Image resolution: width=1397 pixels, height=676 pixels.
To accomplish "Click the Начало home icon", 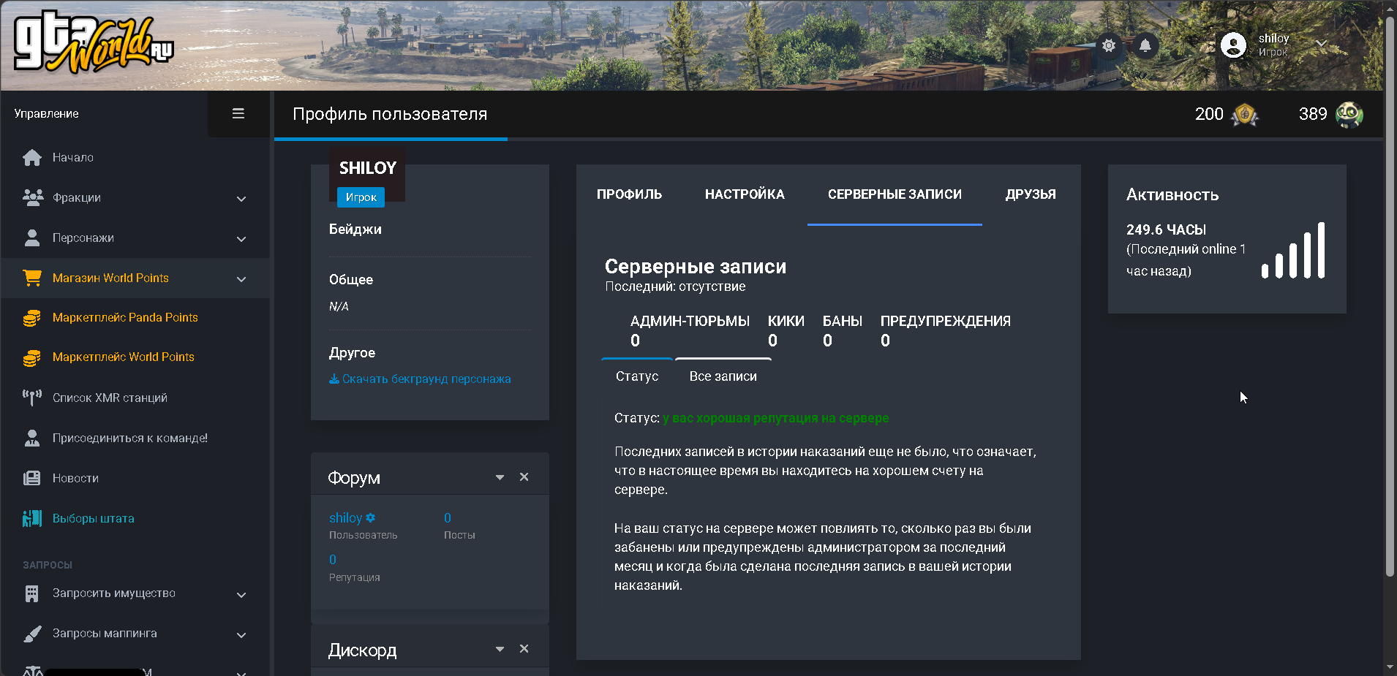I will tap(32, 157).
